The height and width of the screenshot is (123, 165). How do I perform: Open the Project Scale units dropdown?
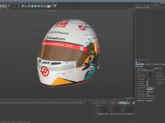pos(157,68)
